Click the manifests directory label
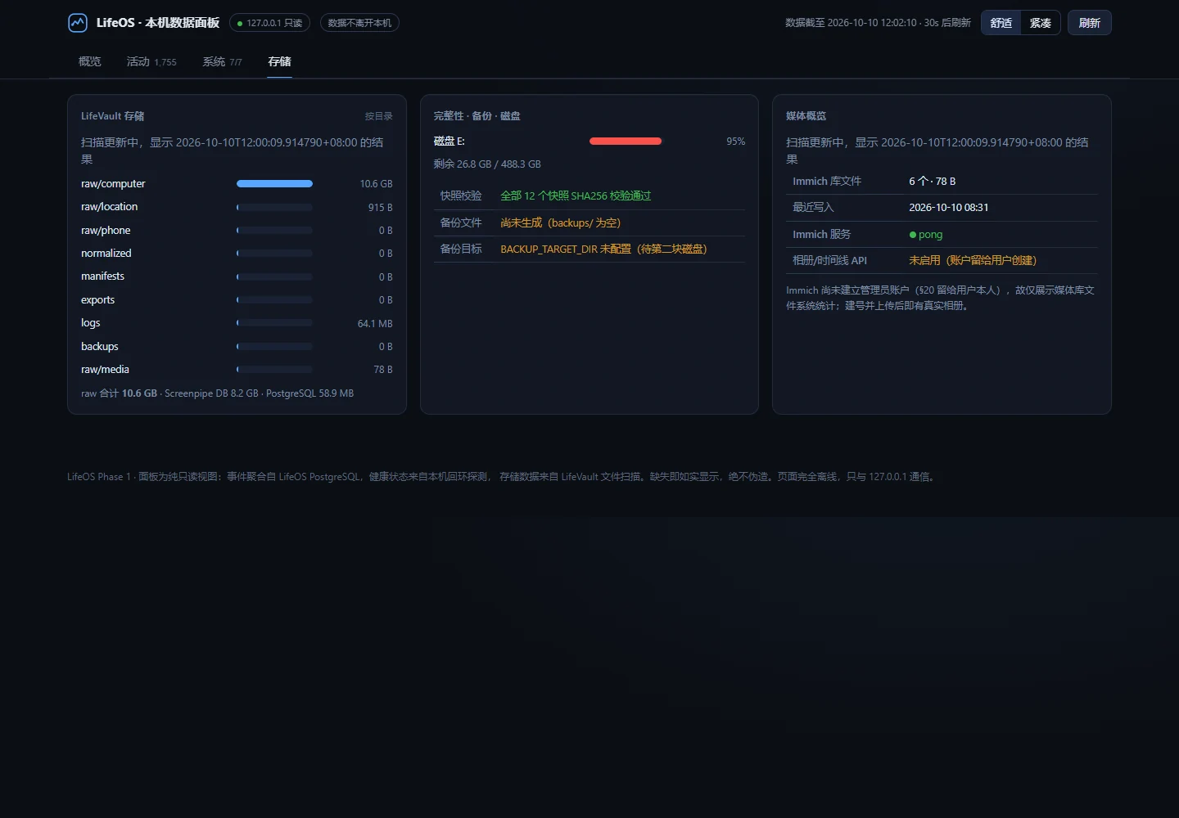 click(103, 276)
